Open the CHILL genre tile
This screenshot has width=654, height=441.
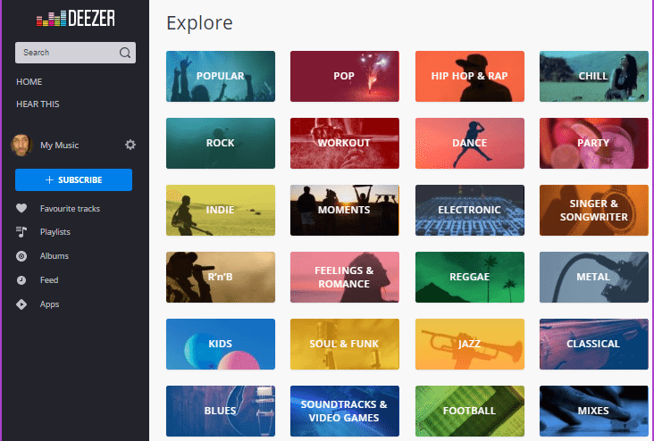tap(594, 76)
